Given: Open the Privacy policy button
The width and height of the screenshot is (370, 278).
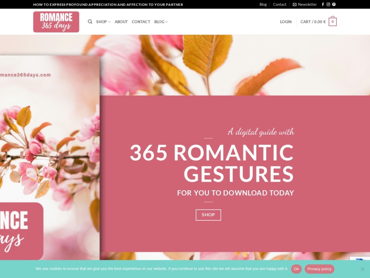Looking at the screenshot, I should click(319, 269).
